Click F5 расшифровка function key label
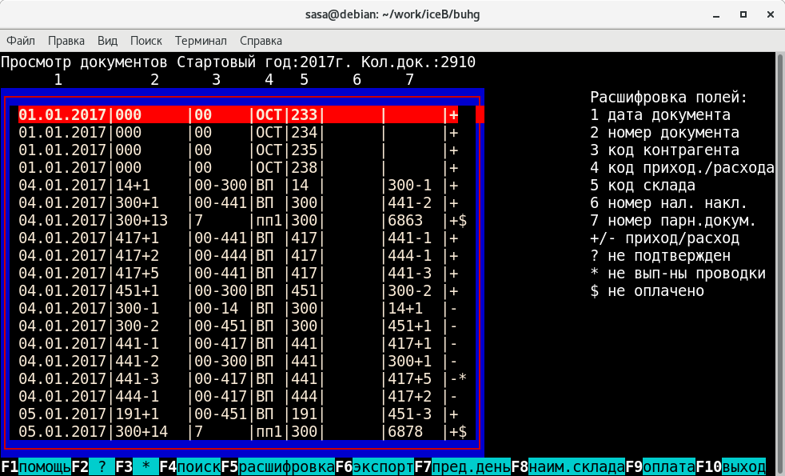 [x=278, y=467]
